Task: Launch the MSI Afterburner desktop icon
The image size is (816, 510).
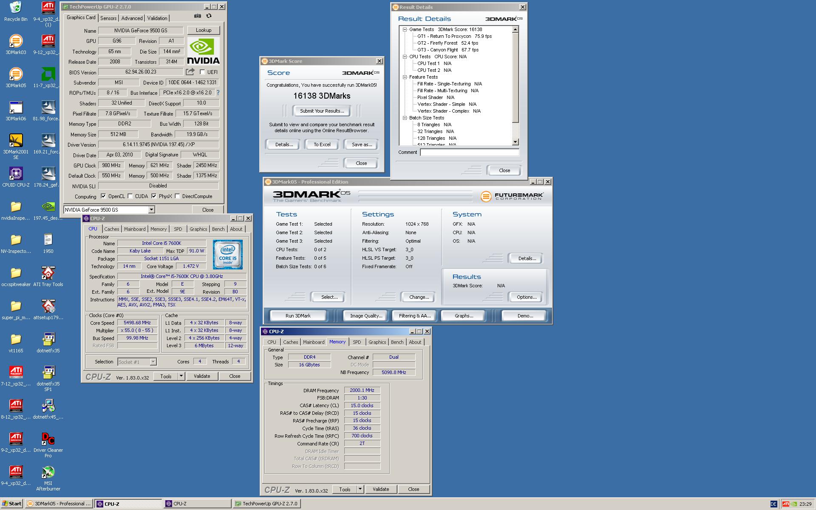Action: pyautogui.click(x=48, y=478)
